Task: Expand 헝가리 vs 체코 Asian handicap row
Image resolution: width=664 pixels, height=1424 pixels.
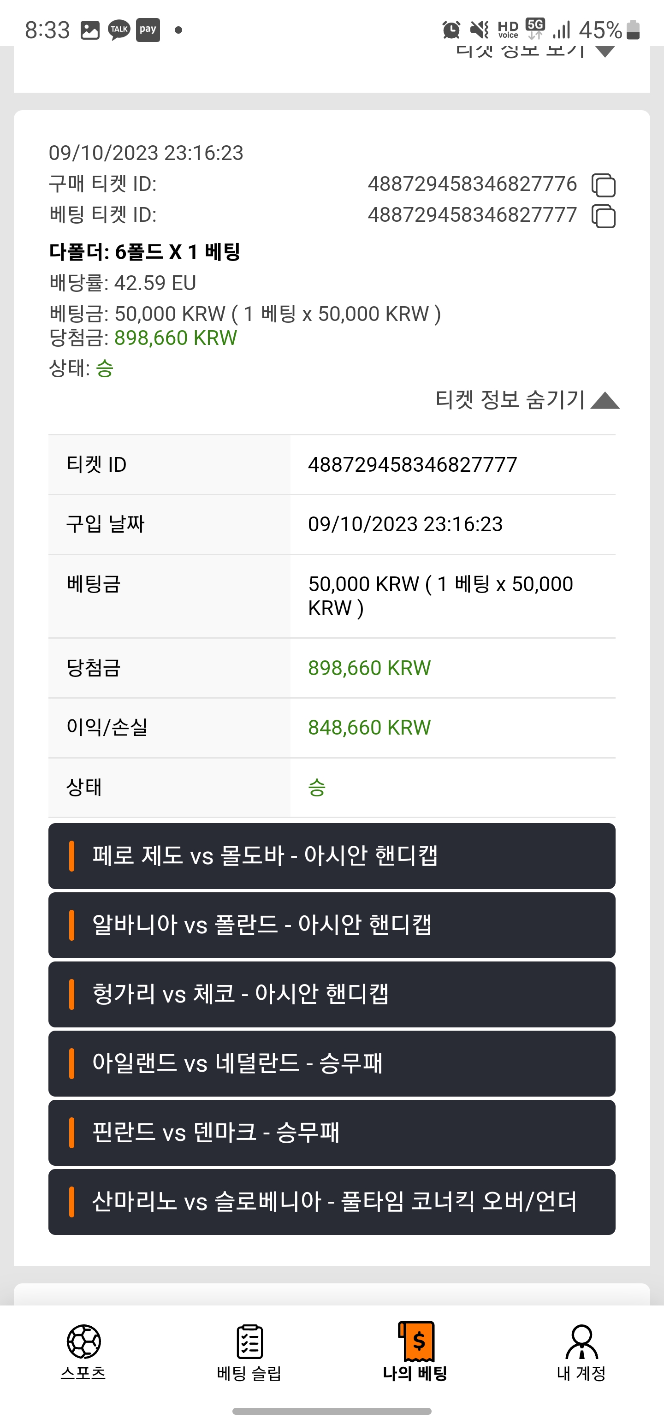Action: [x=332, y=994]
